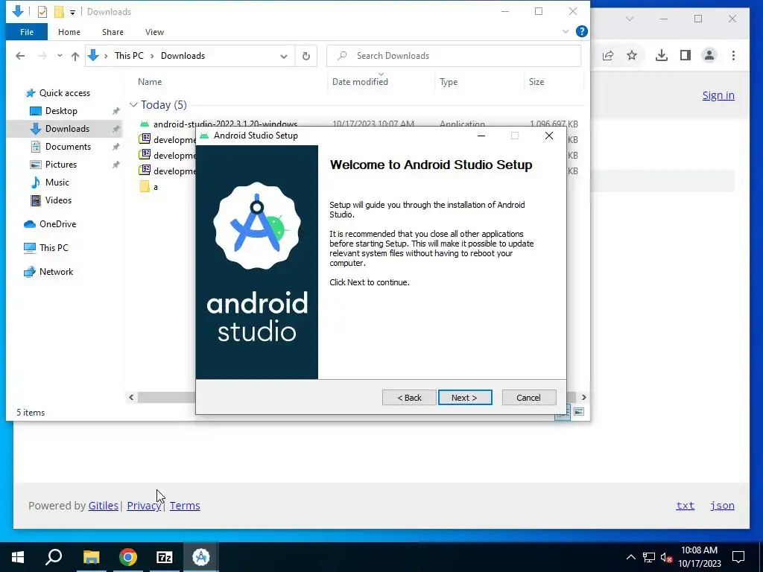The width and height of the screenshot is (763, 572).
Task: Open Chrome from taskbar
Action: pyautogui.click(x=128, y=557)
